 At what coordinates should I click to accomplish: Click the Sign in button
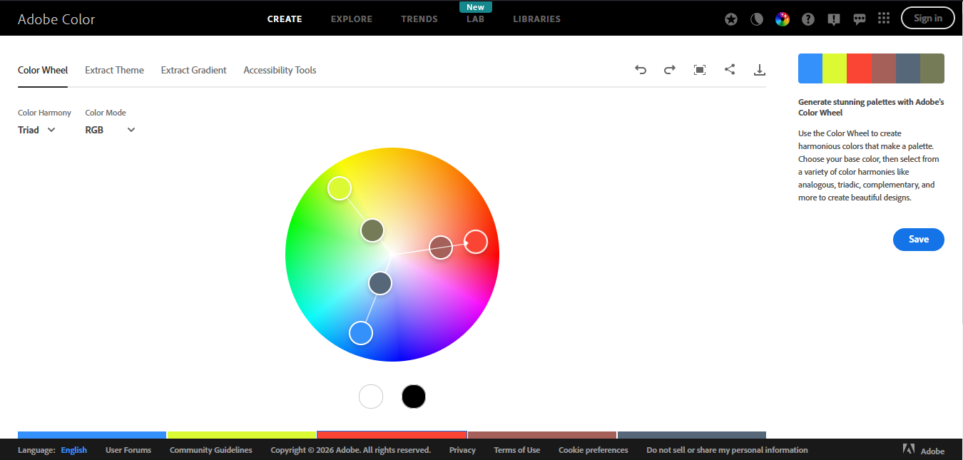927,19
